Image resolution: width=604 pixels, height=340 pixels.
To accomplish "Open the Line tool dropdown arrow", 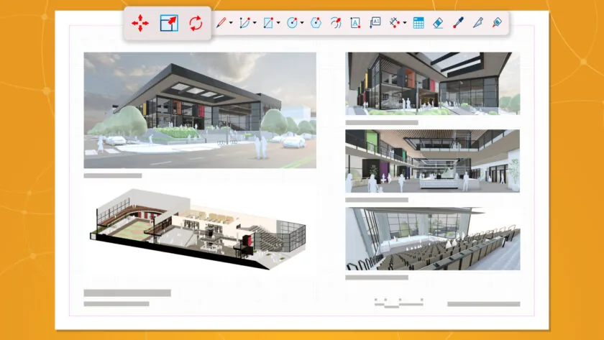I will point(231,23).
